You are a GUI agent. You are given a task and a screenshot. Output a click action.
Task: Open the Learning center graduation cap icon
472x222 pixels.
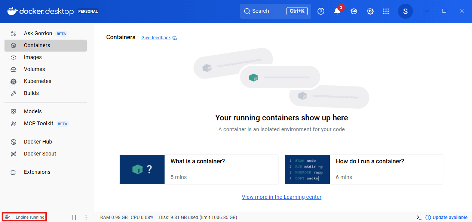point(354,11)
